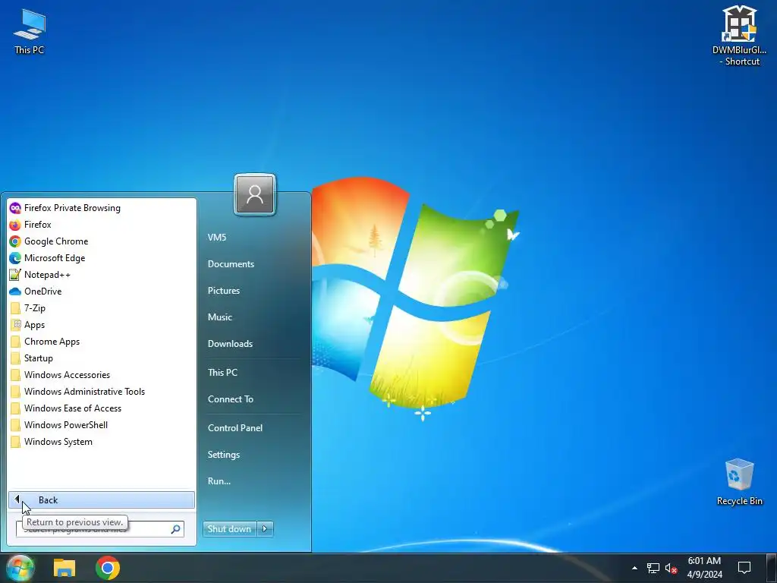Click the user account picture at top

click(x=255, y=194)
